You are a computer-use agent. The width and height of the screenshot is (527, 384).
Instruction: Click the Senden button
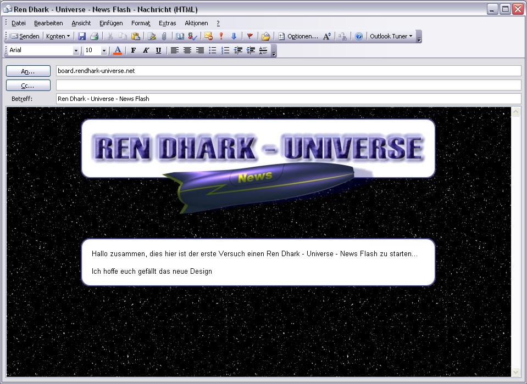coord(25,36)
